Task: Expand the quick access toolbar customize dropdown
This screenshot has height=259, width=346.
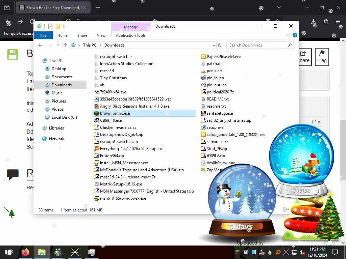Action: click(64, 27)
